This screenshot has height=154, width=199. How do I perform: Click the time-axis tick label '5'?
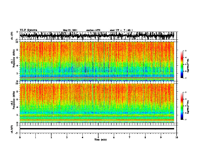click(x=98, y=137)
